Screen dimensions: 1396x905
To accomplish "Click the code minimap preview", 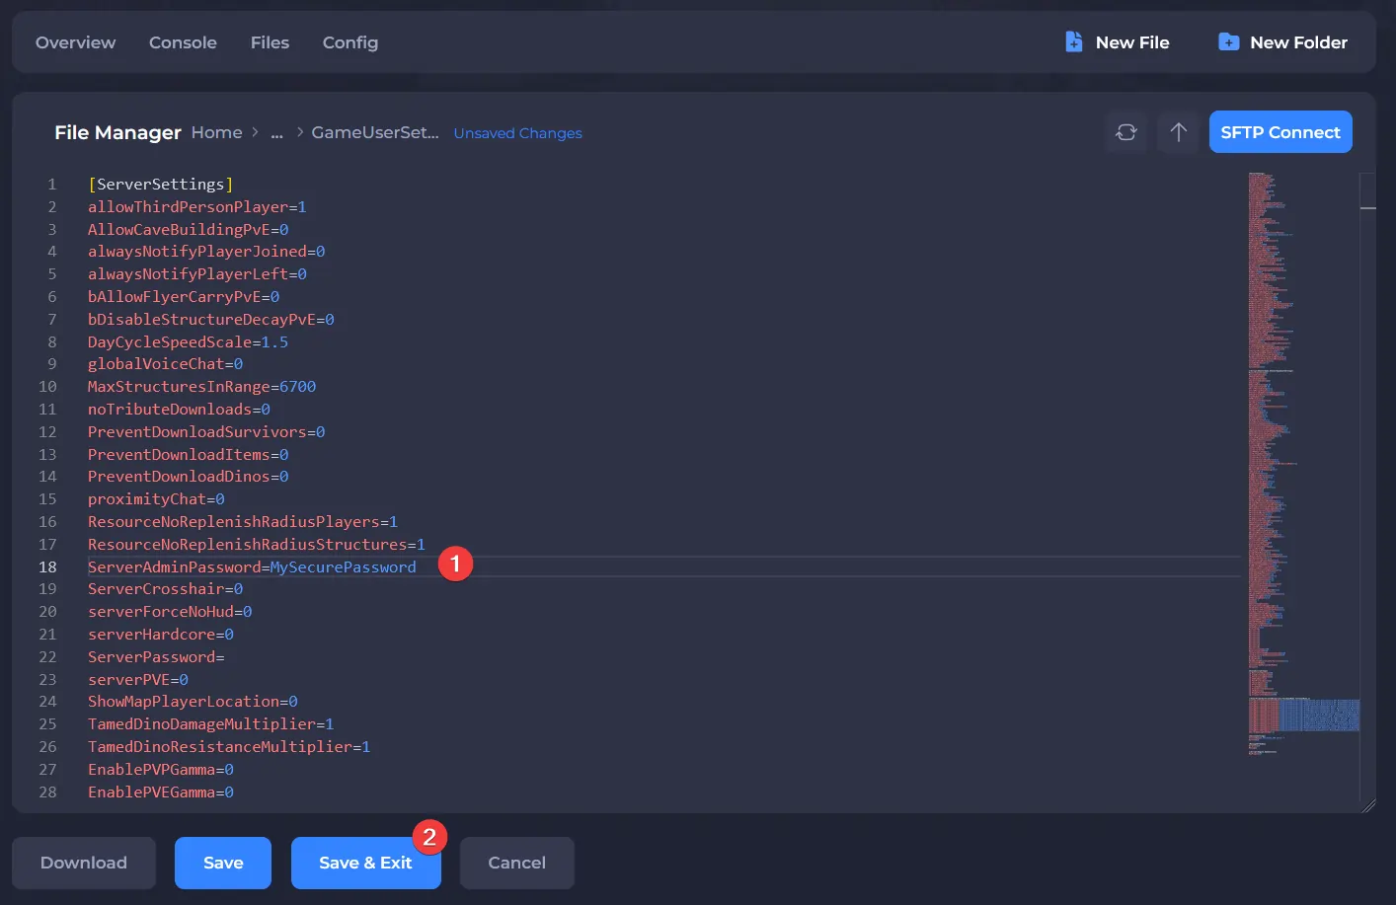I will coord(1303,464).
